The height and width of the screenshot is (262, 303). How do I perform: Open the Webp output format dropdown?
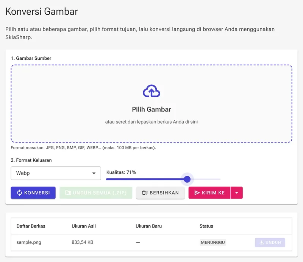[x=56, y=173]
